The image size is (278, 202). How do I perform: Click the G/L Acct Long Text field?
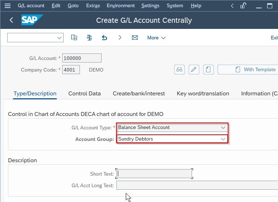pyautogui.click(x=197, y=185)
